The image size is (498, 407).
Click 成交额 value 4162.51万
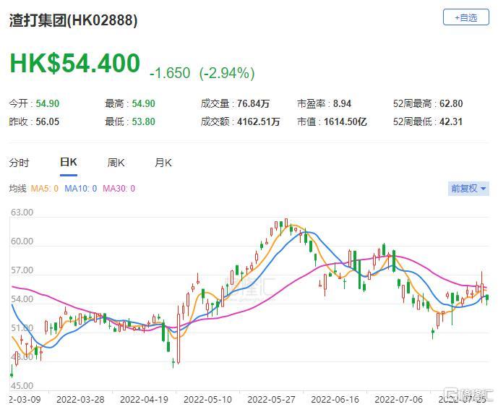pos(259,121)
